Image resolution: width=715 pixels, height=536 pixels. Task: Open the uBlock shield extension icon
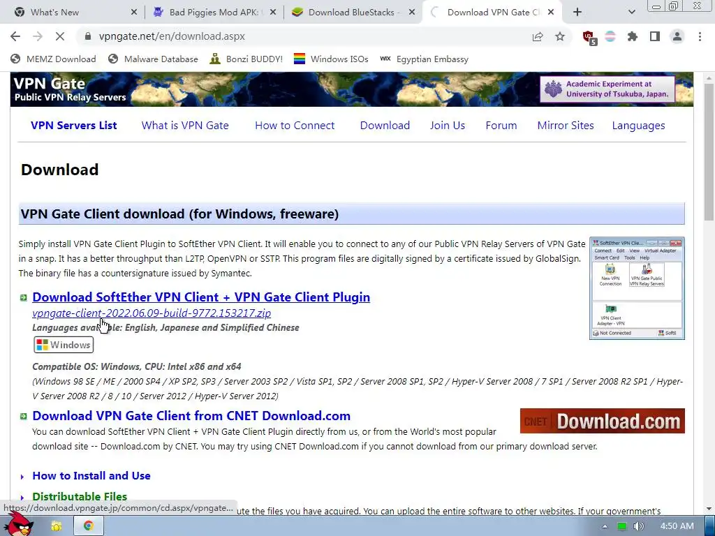(589, 38)
